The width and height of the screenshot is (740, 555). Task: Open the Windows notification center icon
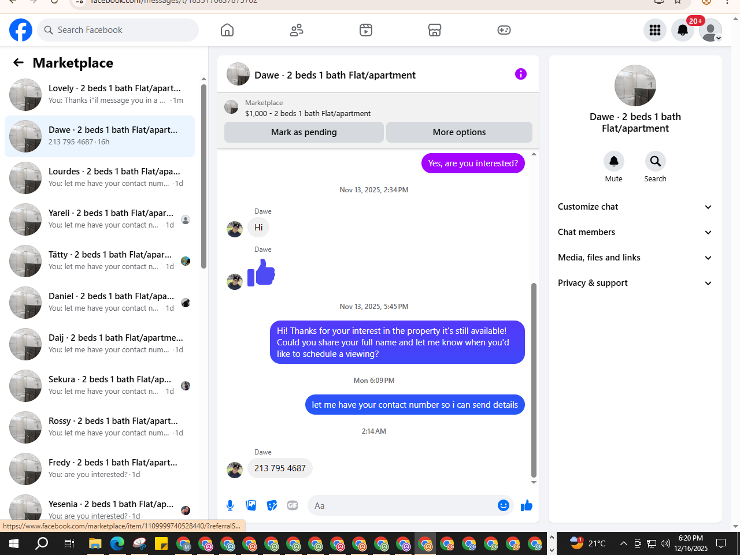click(721, 543)
